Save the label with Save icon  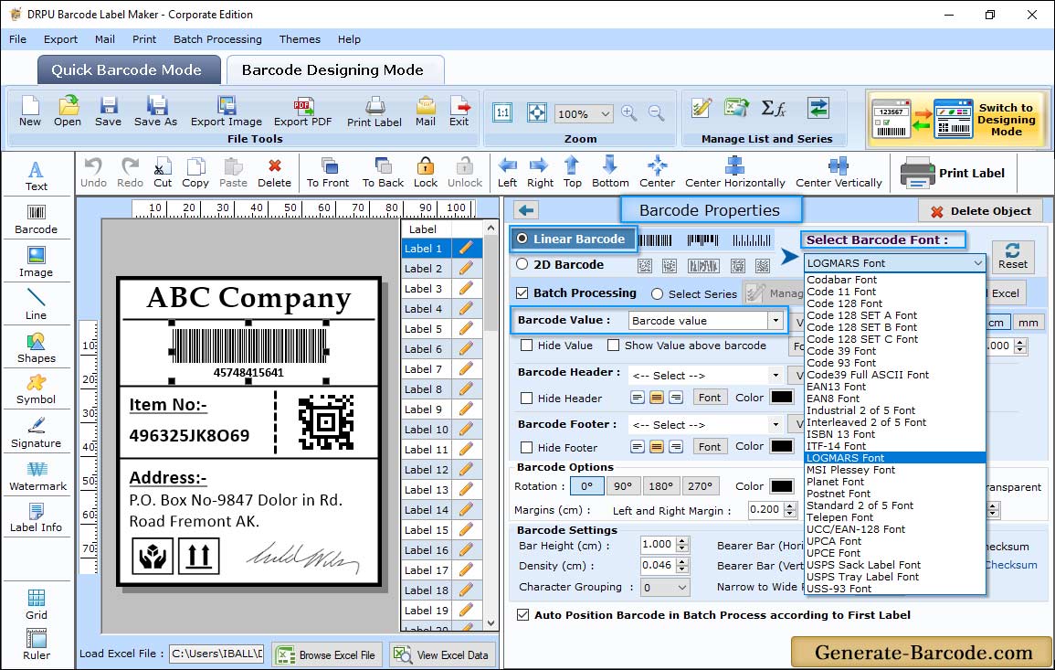[109, 112]
